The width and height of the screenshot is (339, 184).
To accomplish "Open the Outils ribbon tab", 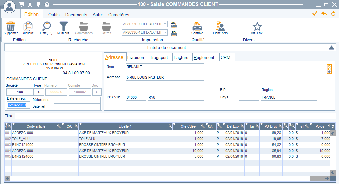I will pyautogui.click(x=54, y=15).
